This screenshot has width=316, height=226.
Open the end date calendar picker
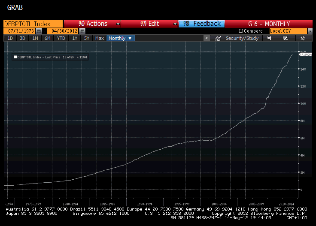click(82, 31)
